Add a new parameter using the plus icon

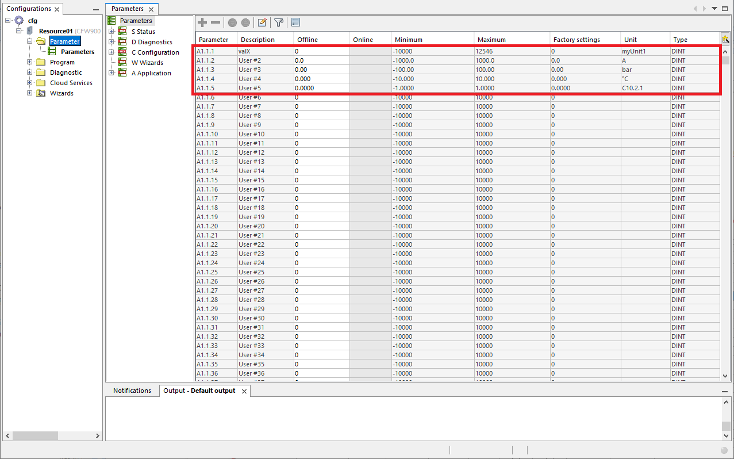(202, 22)
